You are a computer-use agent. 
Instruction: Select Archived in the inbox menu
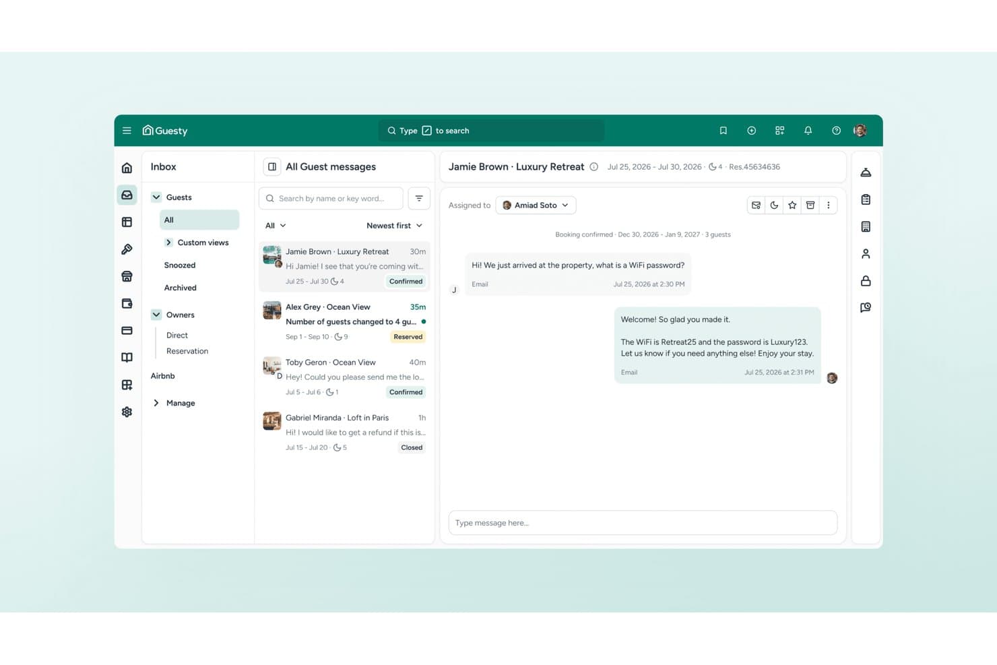click(181, 288)
